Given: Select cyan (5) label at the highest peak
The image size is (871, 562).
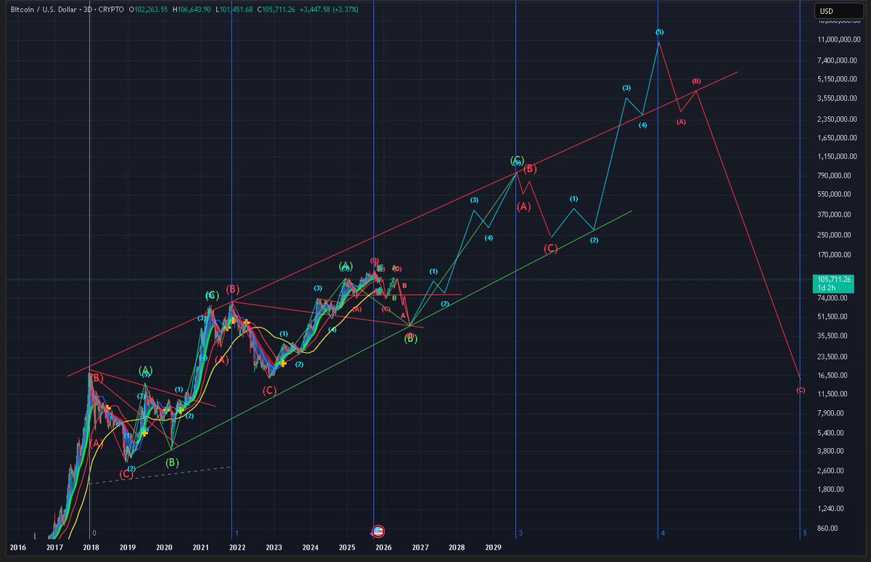Looking at the screenshot, I should click(x=659, y=32).
